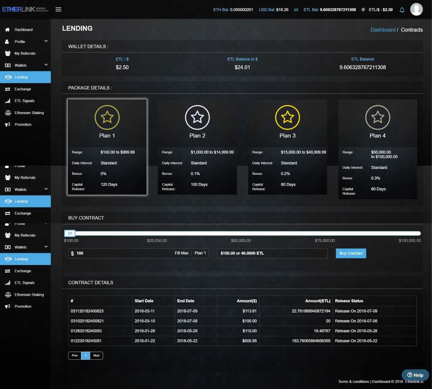Click the ETL Bal value in header
This screenshot has width=432, height=389.
tap(338, 10)
